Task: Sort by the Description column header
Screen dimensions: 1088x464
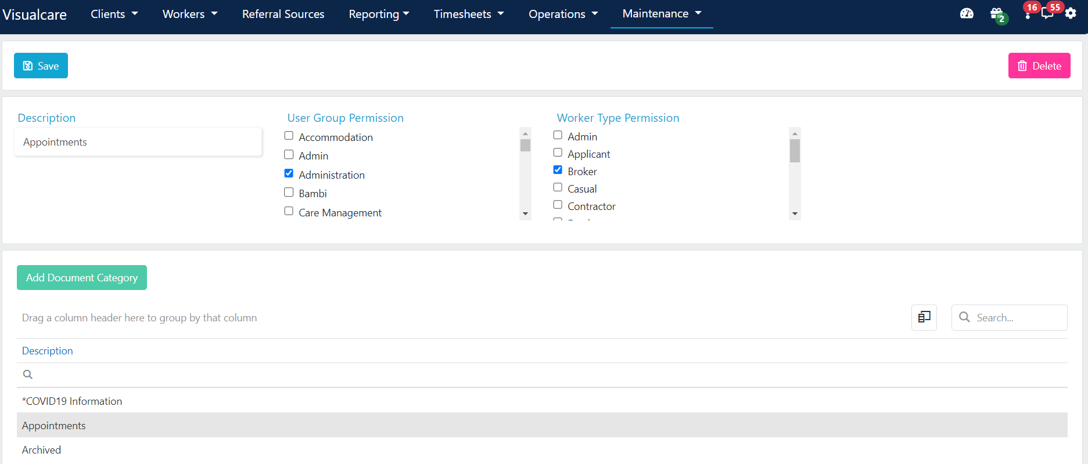Action: [x=48, y=351]
